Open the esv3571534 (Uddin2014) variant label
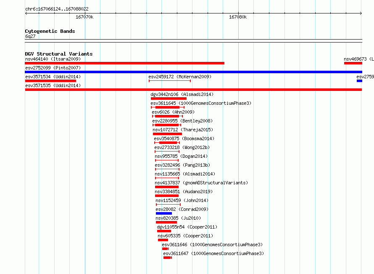 tap(53, 77)
